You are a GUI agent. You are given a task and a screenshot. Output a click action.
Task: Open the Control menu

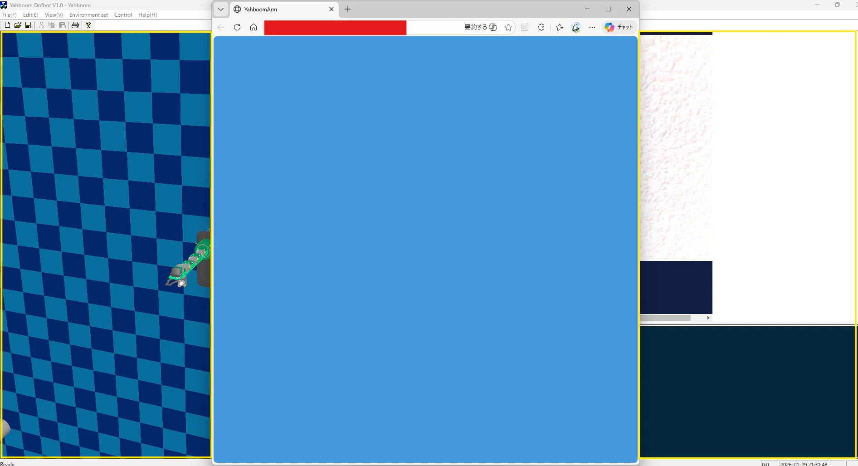pos(123,15)
